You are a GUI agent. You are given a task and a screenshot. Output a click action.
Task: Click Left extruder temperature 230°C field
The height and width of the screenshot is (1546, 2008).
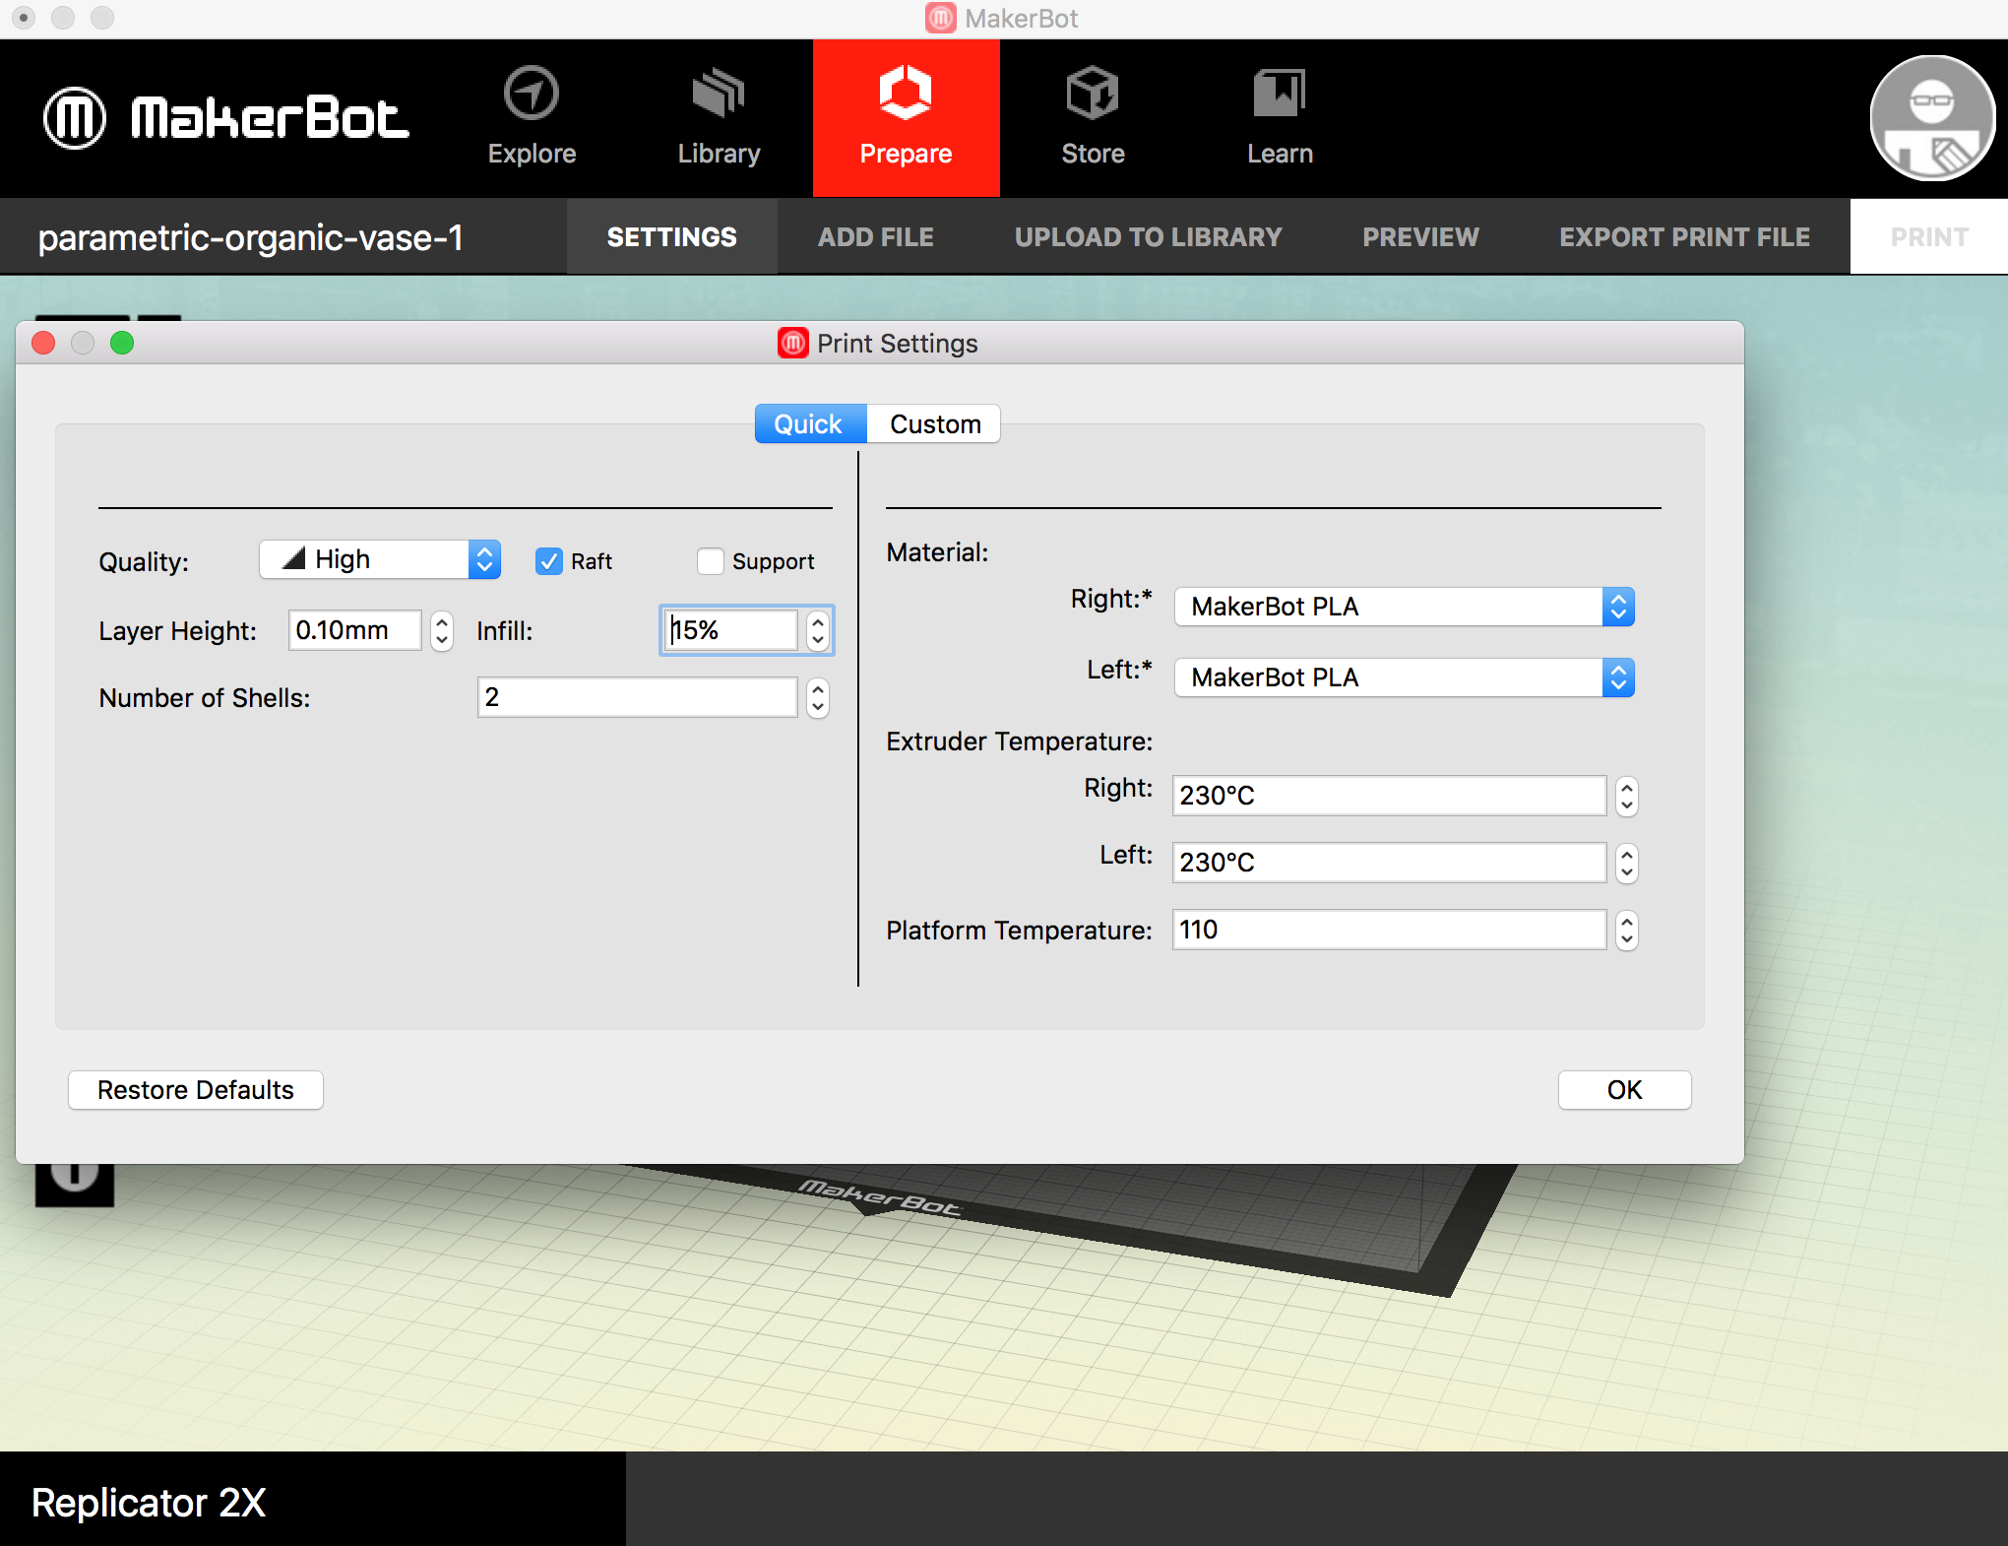coord(1389,863)
